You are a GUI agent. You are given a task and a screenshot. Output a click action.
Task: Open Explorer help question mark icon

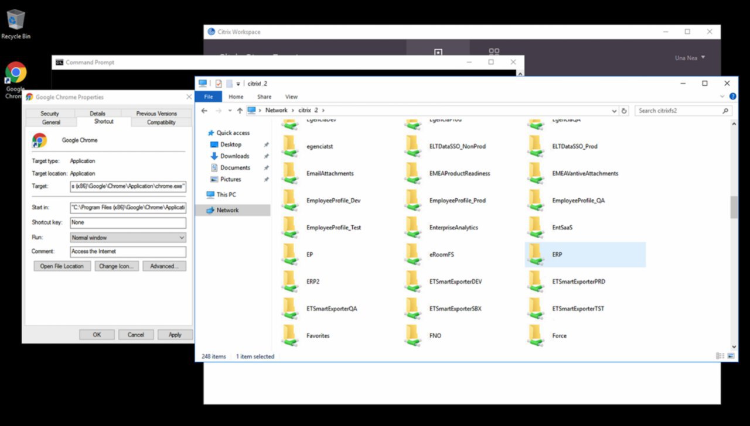732,97
